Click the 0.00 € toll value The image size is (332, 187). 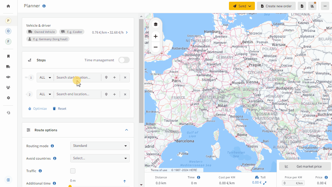(257, 182)
